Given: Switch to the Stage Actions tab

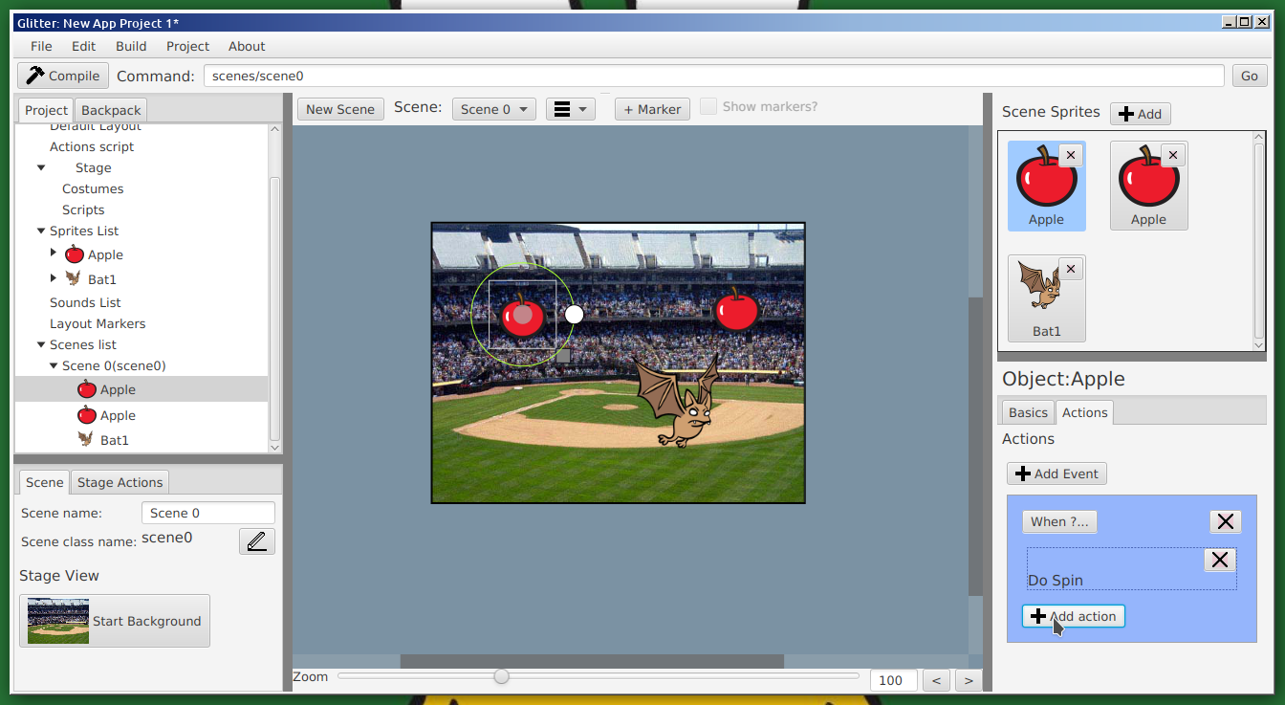Looking at the screenshot, I should (x=120, y=482).
